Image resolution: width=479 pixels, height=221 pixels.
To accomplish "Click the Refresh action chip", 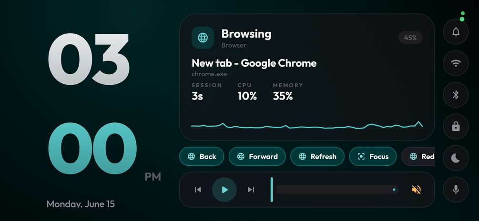I will click(317, 156).
